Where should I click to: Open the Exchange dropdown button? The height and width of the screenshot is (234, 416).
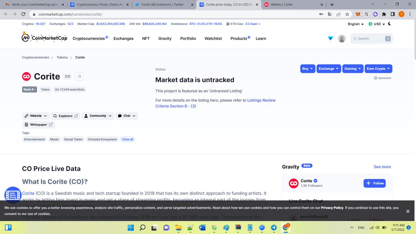pos(329,69)
